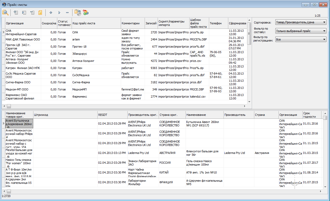Click Страна ориг. column header
This screenshot has height=201, width=330.
pyautogui.click(x=172, y=115)
